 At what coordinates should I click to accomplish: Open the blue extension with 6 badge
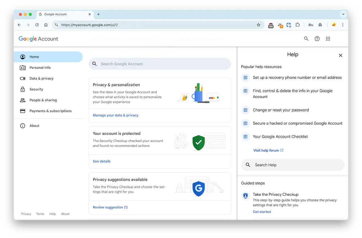point(289,25)
